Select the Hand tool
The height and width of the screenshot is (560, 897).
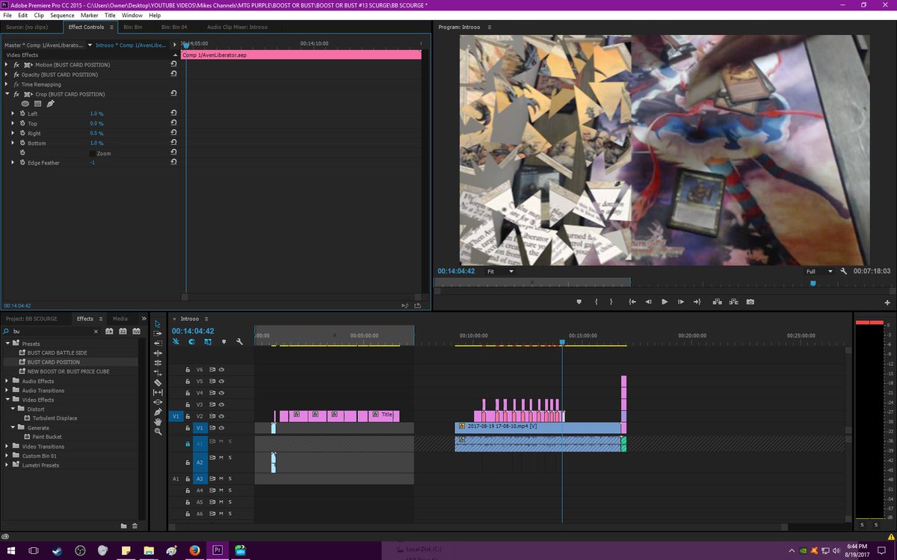tap(158, 422)
